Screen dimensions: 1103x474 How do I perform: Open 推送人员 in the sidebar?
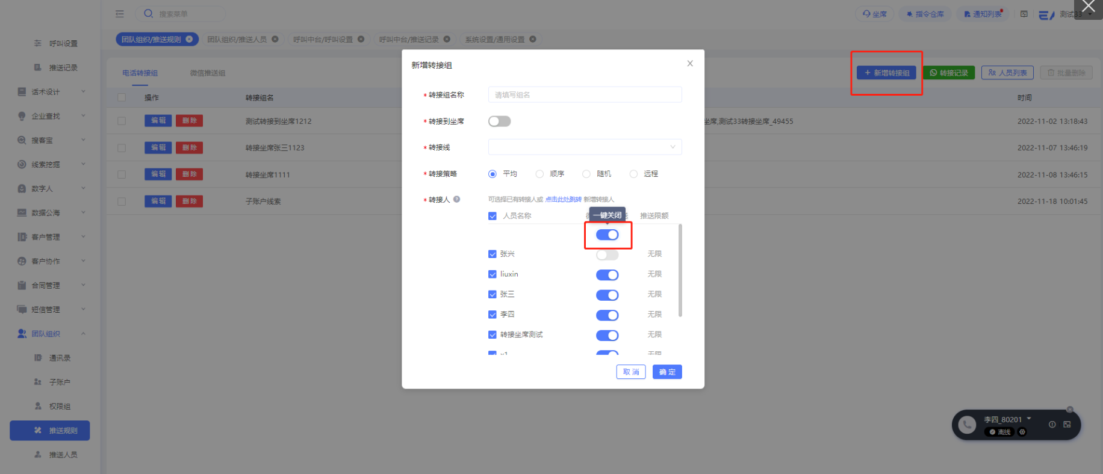(63, 455)
